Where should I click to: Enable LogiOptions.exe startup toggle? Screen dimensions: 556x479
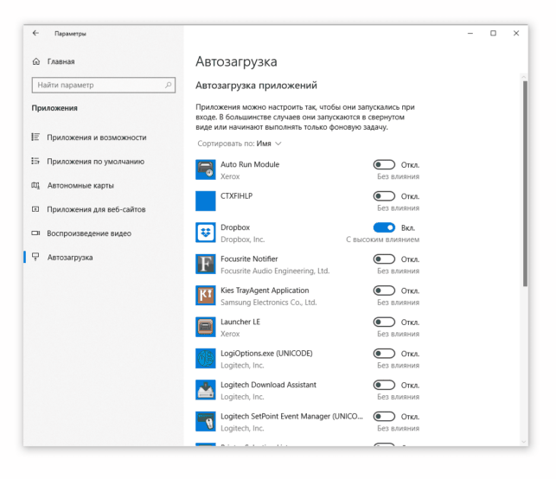tap(384, 354)
